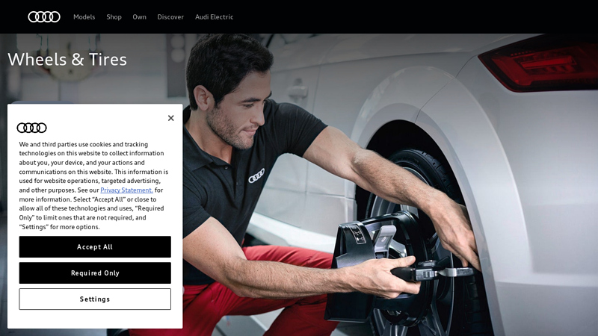Click the Wheels & Tires heading
The image size is (598, 336).
click(x=67, y=60)
